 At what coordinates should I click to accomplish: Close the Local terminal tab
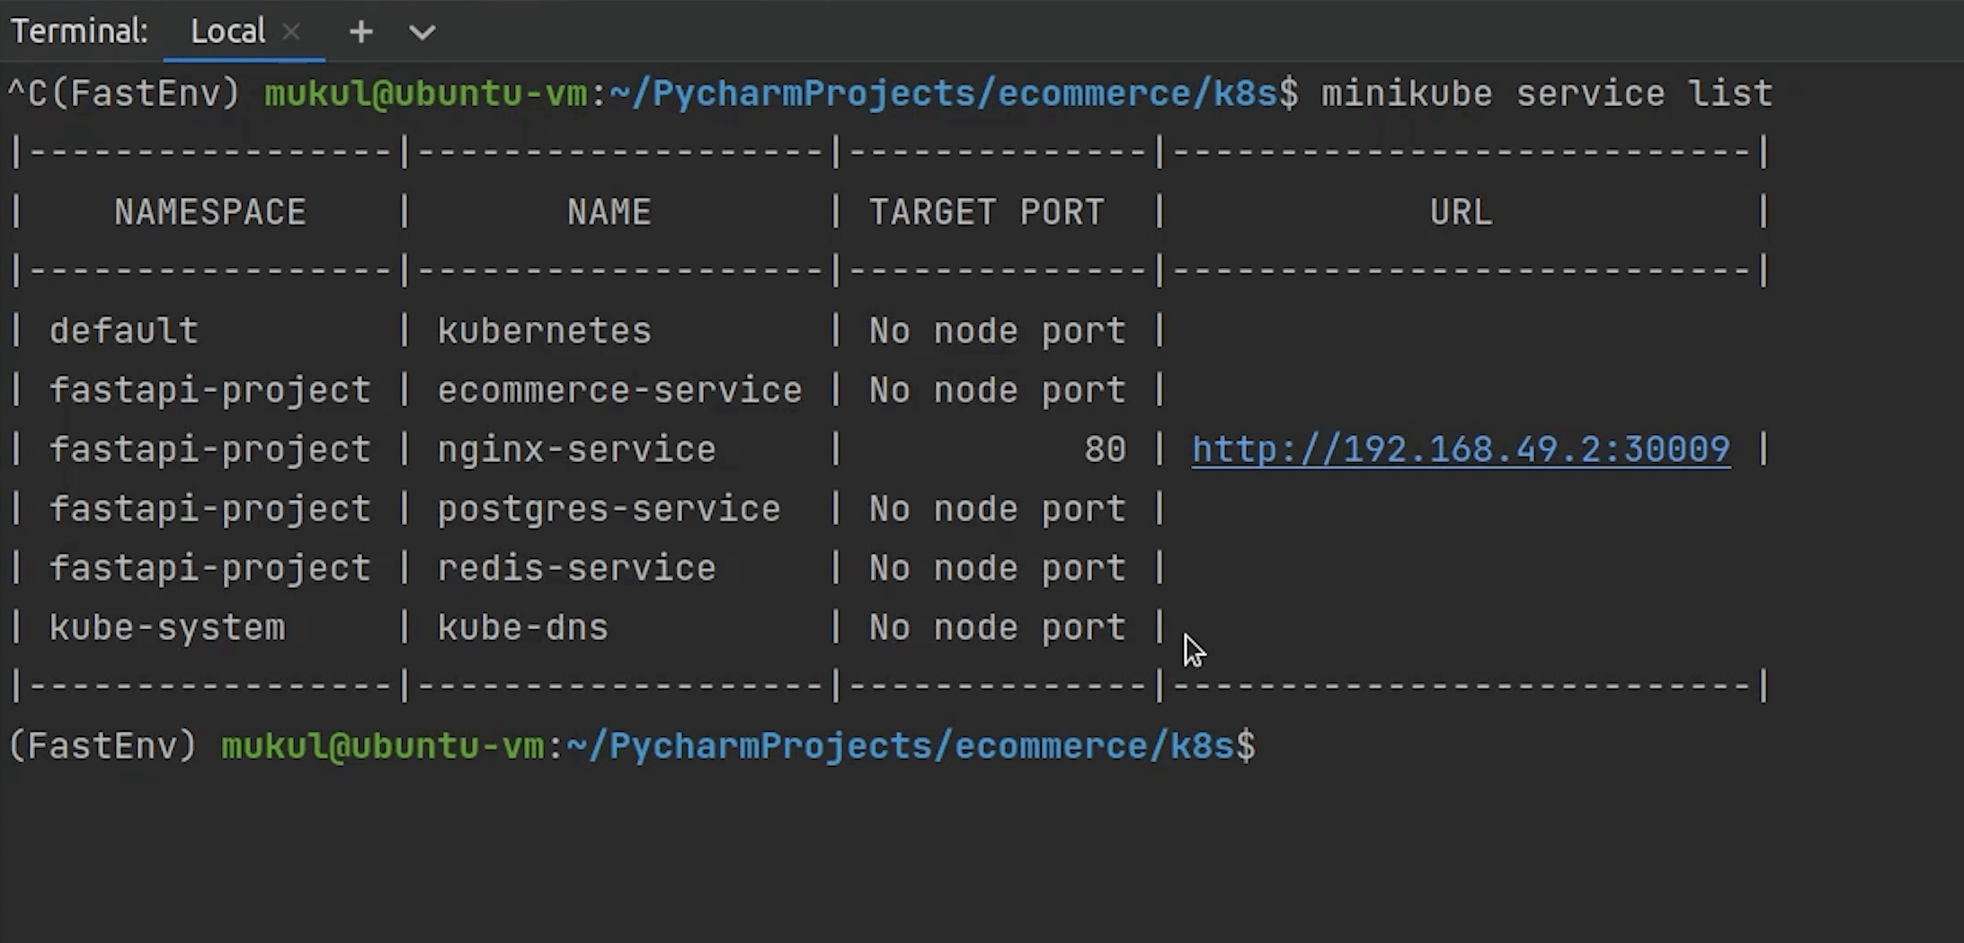[x=291, y=32]
